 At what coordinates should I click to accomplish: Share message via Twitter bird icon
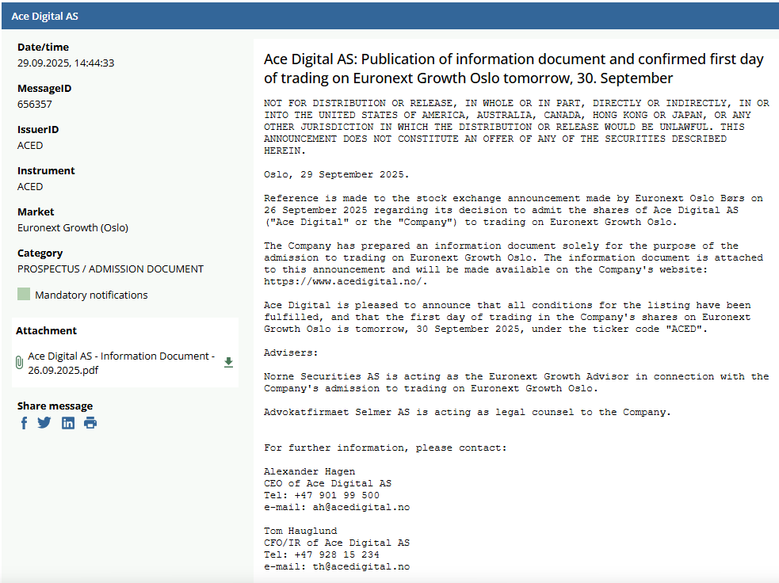(x=44, y=423)
